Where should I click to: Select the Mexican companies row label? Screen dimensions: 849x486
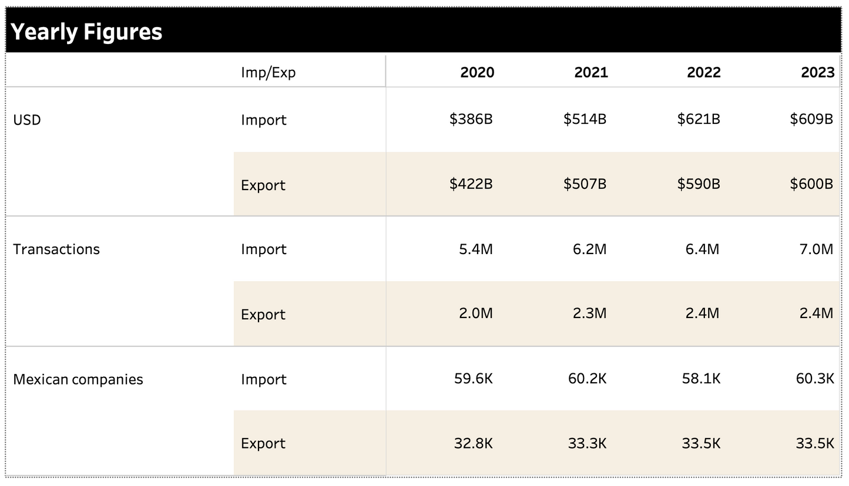tap(78, 379)
